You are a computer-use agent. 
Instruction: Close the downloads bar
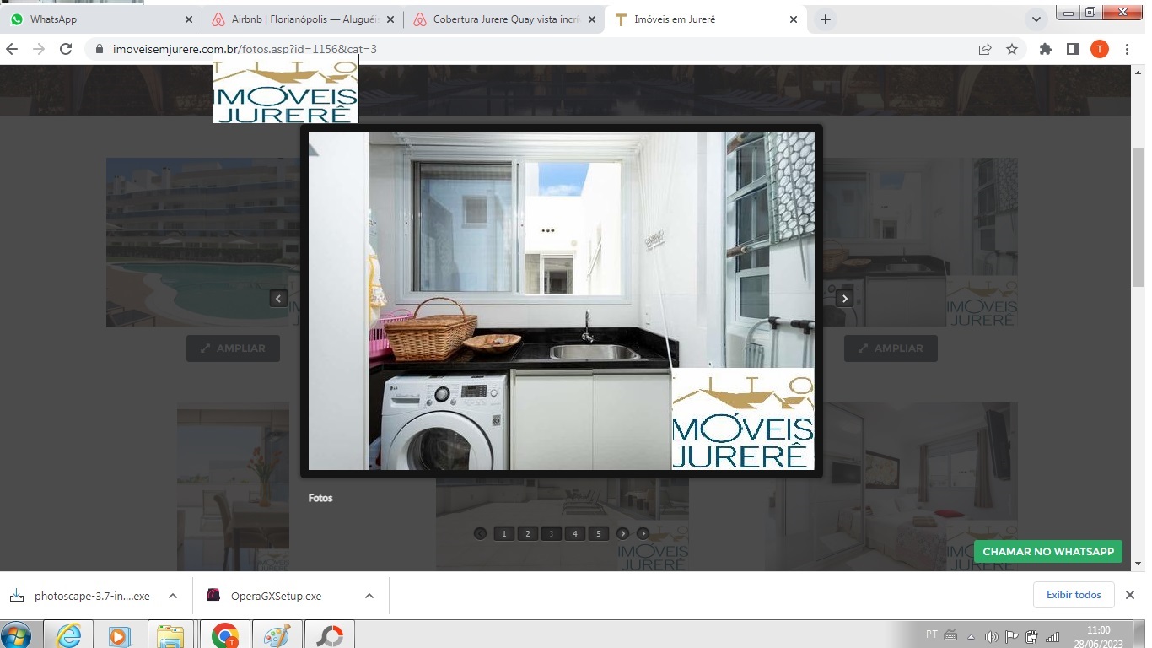[x=1130, y=595]
